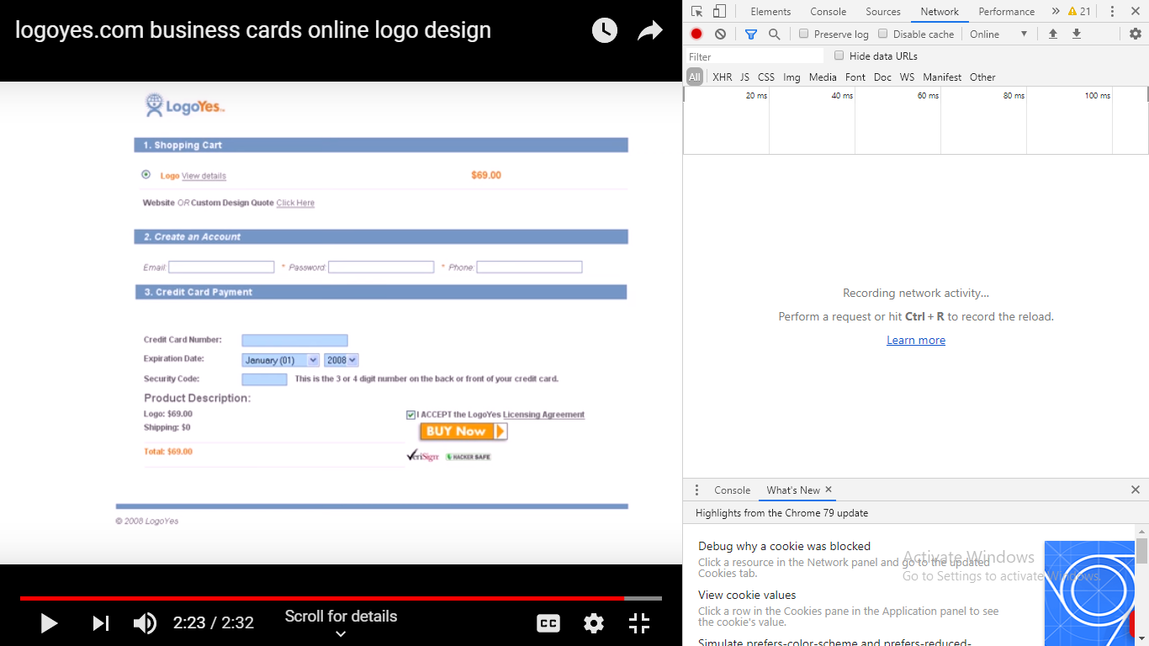Open network search with the magnifier

[x=774, y=34]
